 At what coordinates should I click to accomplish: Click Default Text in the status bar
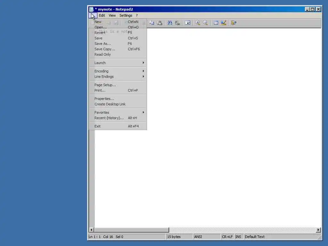point(281,237)
